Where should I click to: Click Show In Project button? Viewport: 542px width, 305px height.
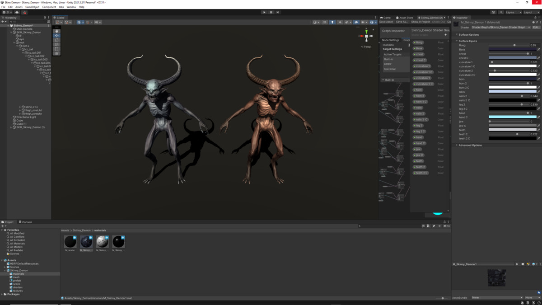pyautogui.click(x=421, y=22)
